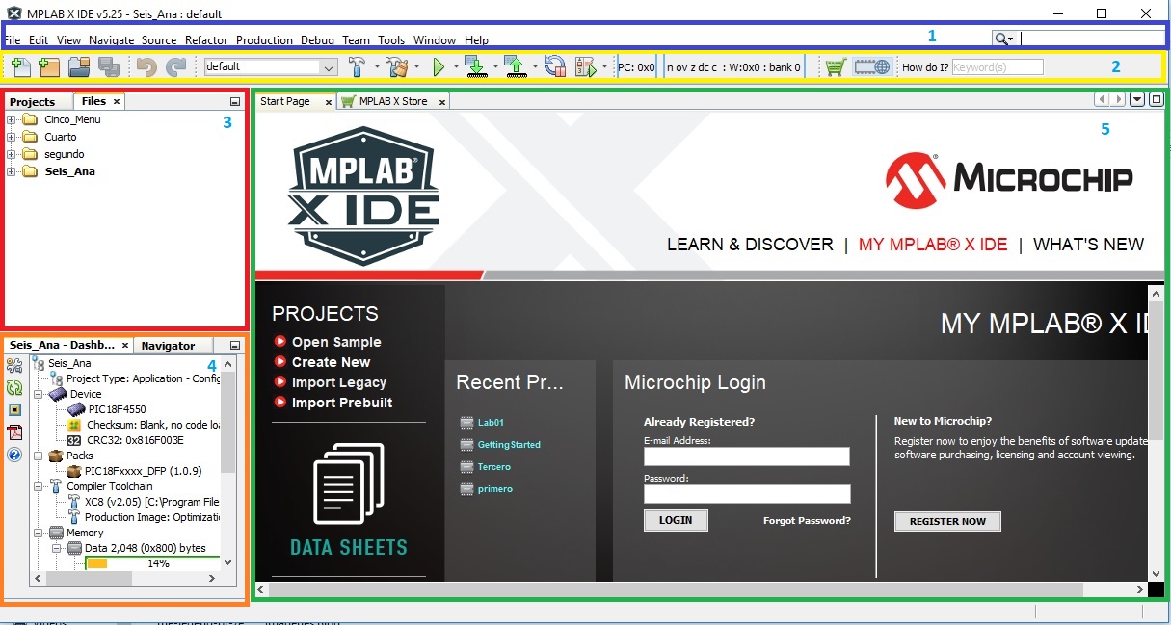The image size is (1171, 625).
Task: Collapse the Packs node in dashboard
Action: point(38,456)
